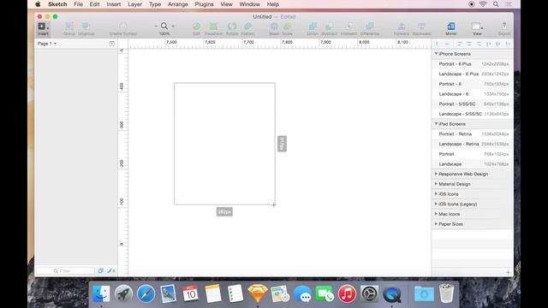
Task: Open the Arrange menu
Action: click(177, 4)
